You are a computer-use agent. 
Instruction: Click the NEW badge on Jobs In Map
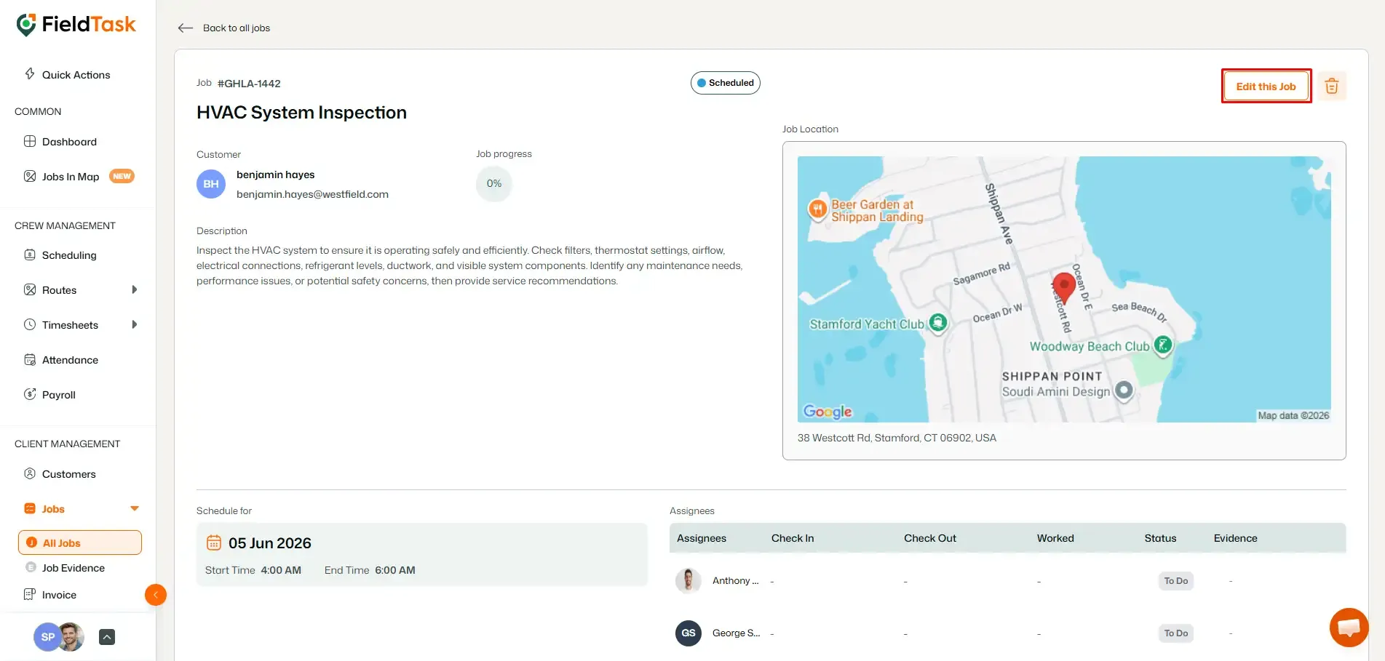(122, 176)
